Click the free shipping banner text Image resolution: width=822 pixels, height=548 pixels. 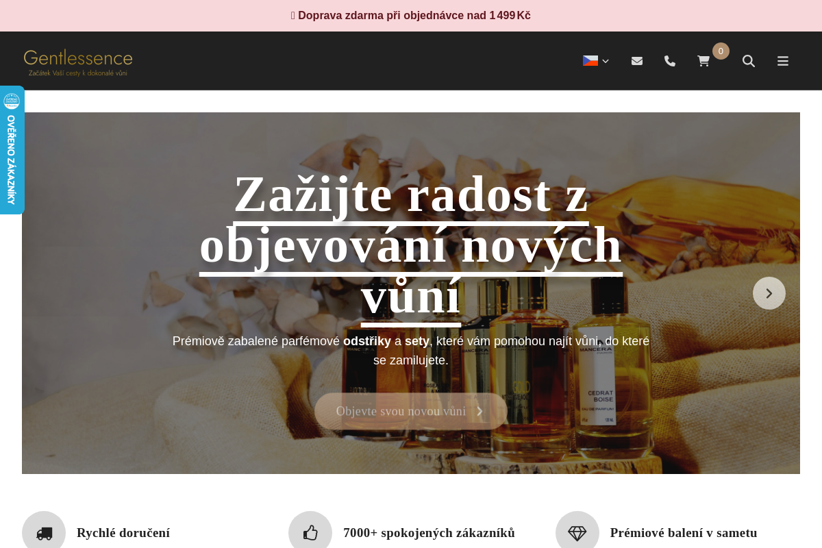(411, 15)
